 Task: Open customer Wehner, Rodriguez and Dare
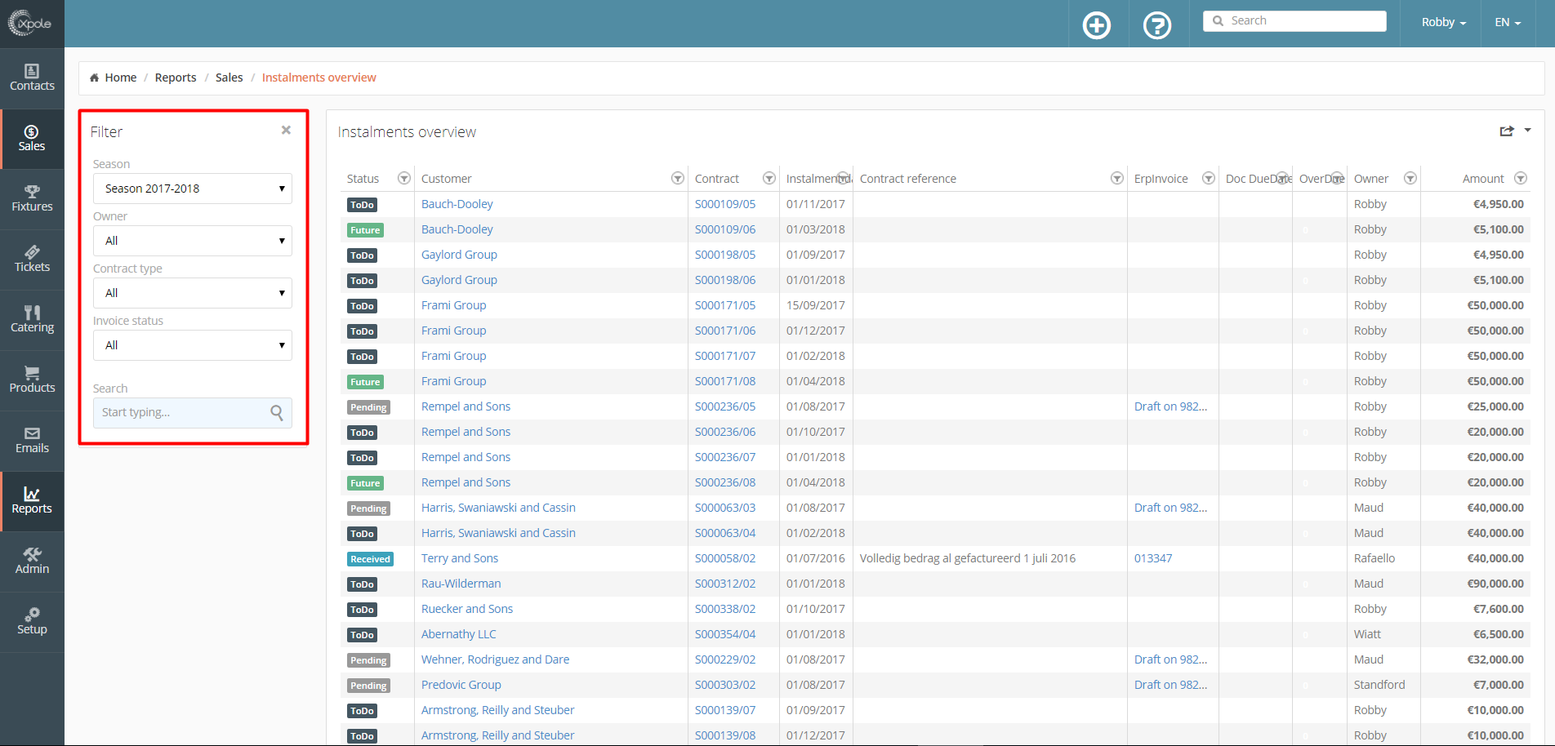point(496,659)
